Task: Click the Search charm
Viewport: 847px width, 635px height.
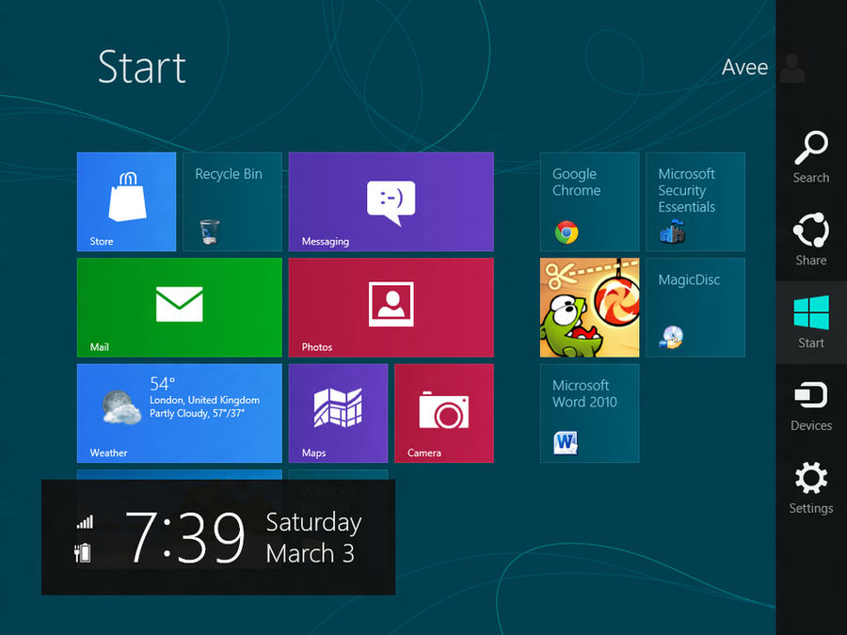Action: tap(811, 157)
